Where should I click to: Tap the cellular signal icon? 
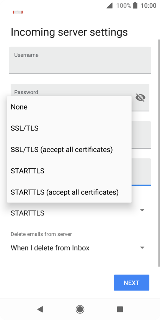click(x=109, y=5)
